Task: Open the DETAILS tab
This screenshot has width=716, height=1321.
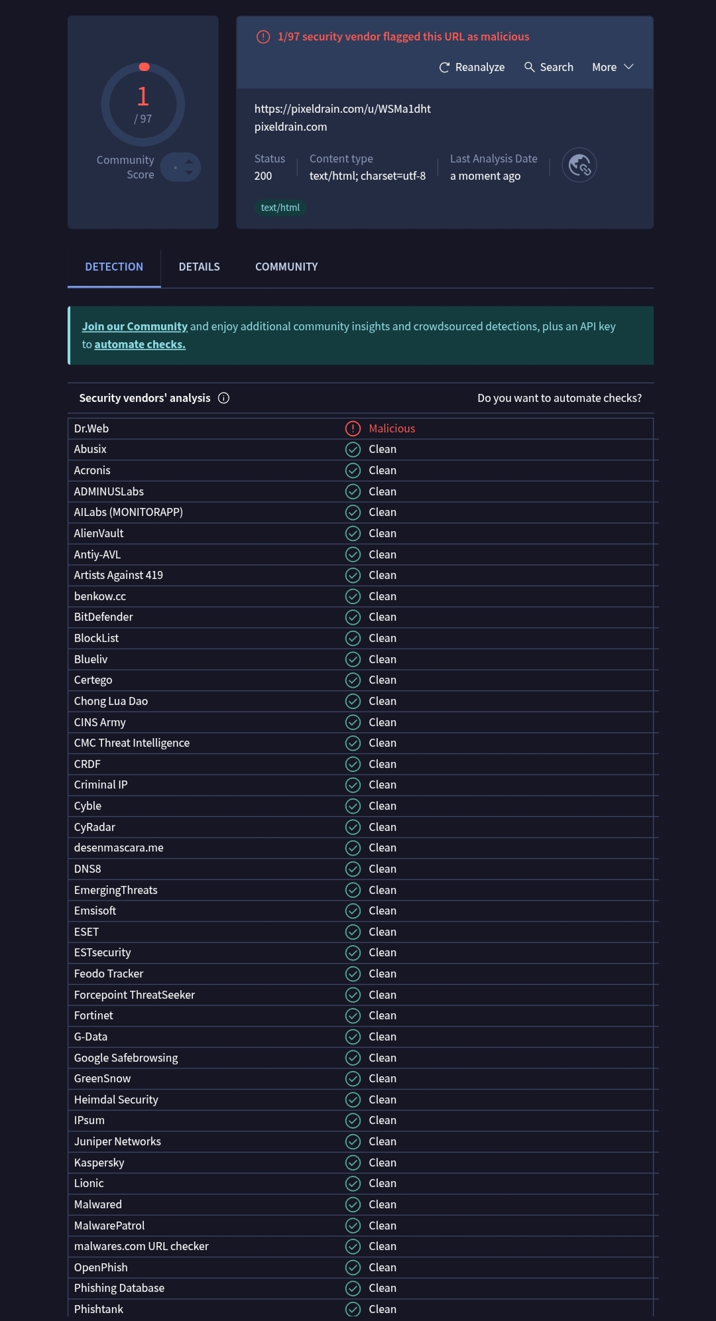Action: (199, 267)
